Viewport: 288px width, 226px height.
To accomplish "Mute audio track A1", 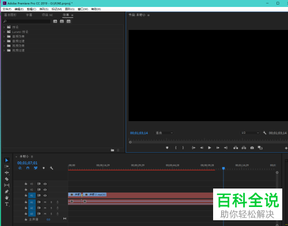I will coord(45,202).
